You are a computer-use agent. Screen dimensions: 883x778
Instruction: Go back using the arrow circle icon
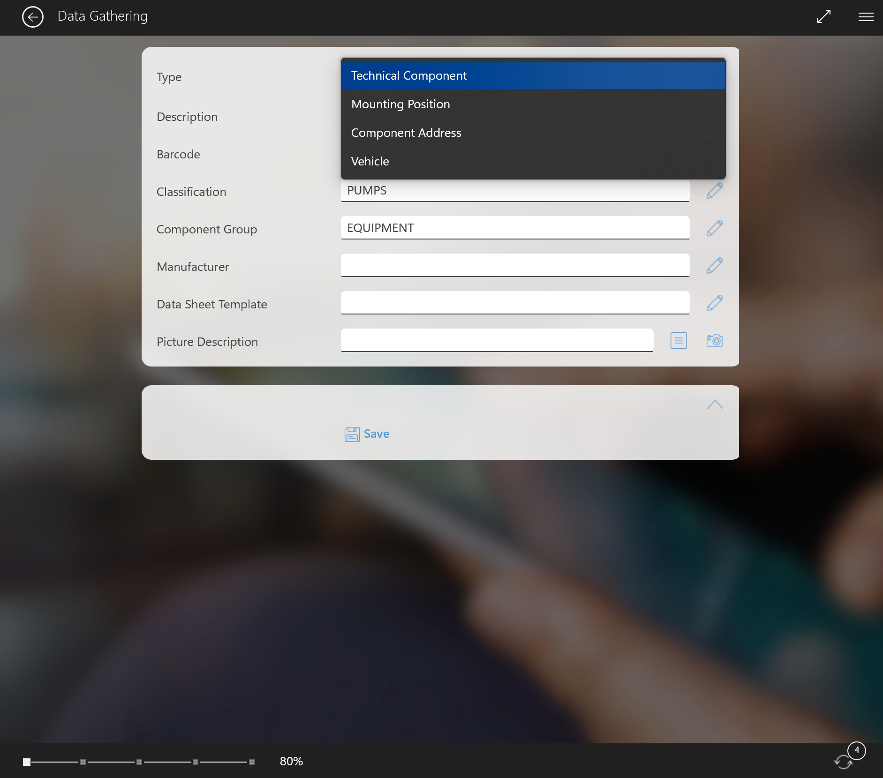[x=33, y=17]
